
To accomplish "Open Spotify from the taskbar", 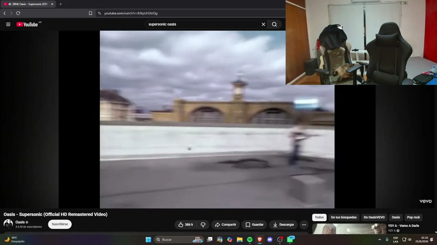I will (x=250, y=240).
